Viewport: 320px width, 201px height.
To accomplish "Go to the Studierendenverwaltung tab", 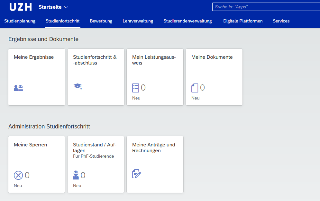I will coord(187,21).
